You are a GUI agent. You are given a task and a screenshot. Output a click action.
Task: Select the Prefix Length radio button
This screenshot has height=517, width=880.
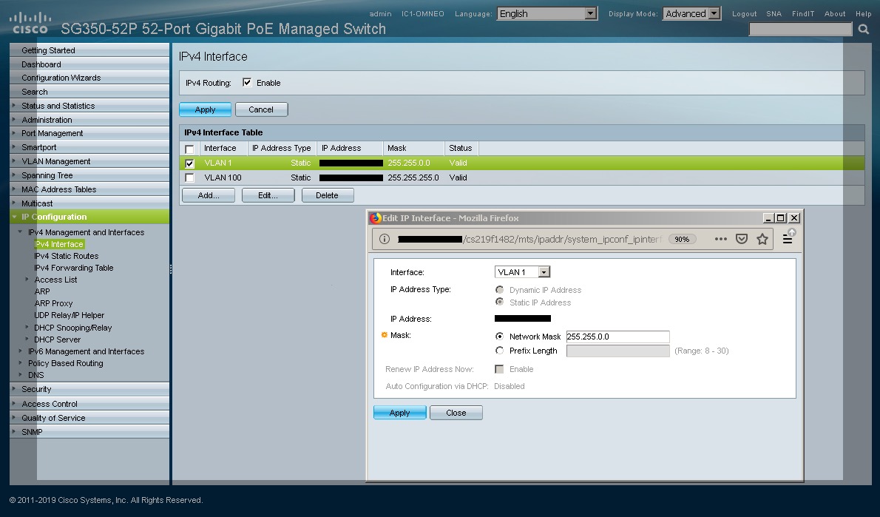499,351
